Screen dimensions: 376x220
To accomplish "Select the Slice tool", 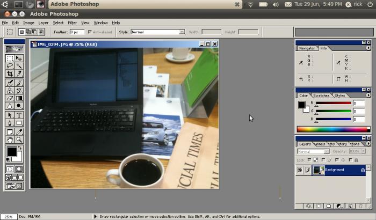I will pyautogui.click(x=19, y=74).
